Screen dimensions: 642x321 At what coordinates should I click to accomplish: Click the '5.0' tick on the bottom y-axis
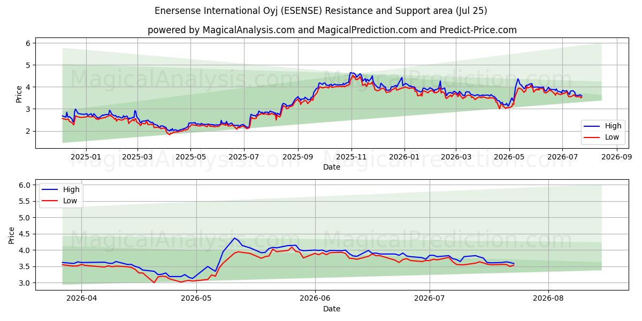(26, 218)
